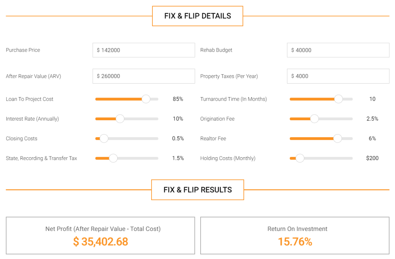395x259 pixels.
Task: Click the Realtor Fee slider handle
Action: click(337, 138)
